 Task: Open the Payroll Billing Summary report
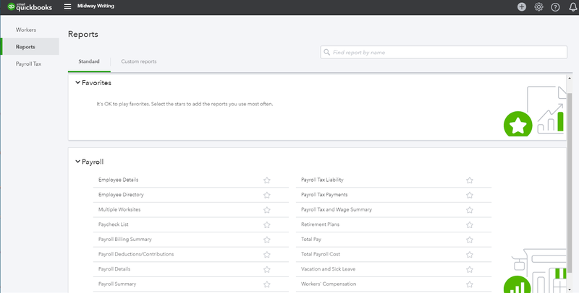coord(124,240)
